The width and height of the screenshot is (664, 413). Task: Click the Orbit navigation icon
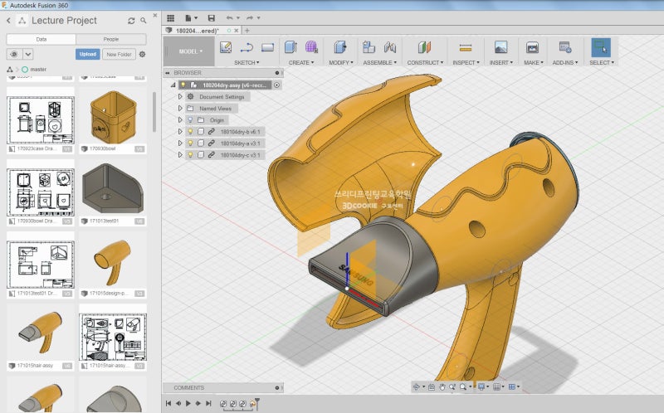pos(417,386)
